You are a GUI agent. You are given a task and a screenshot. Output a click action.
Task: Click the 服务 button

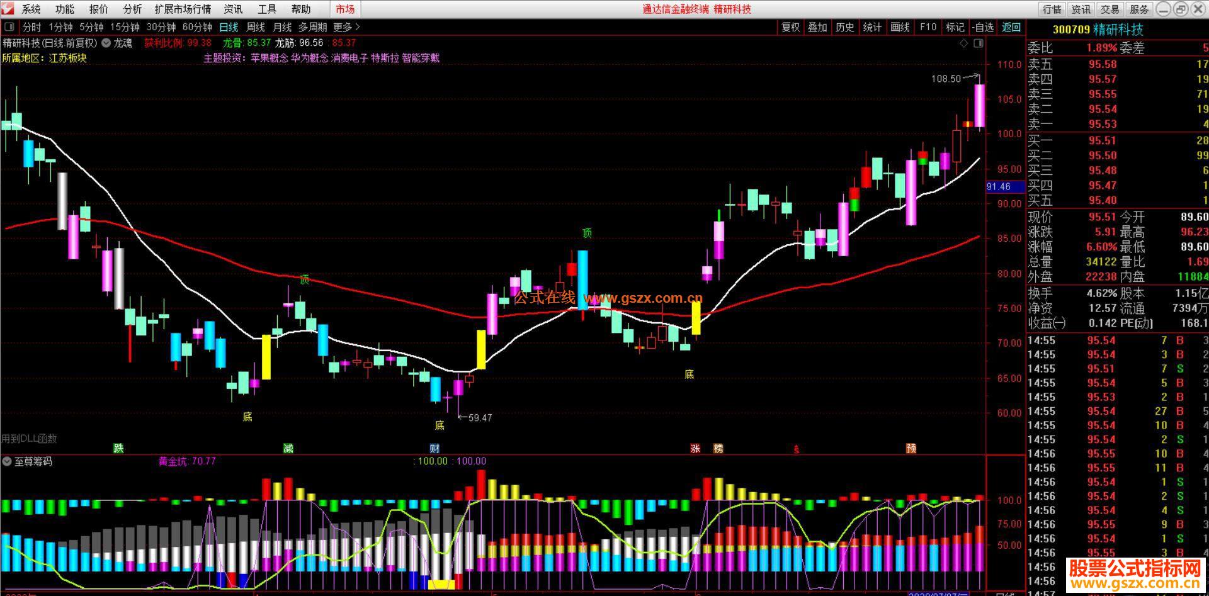[x=1138, y=9]
